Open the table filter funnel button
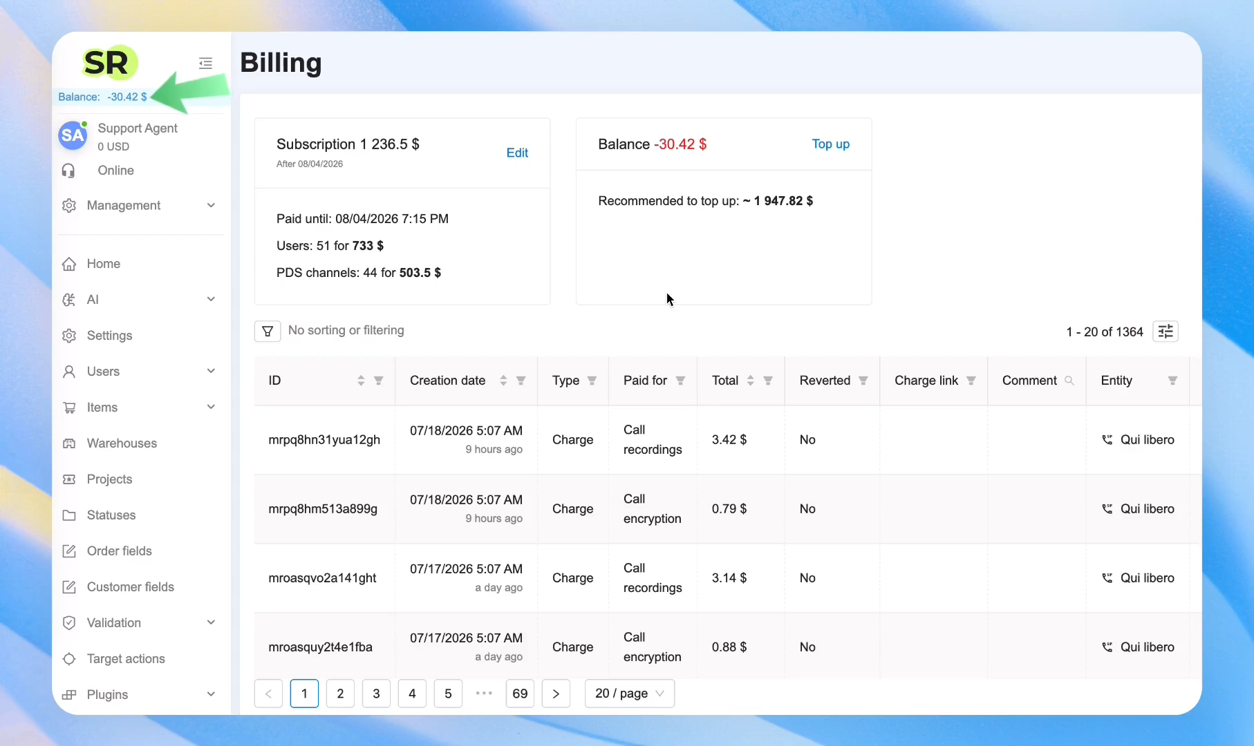The width and height of the screenshot is (1254, 746). [268, 331]
